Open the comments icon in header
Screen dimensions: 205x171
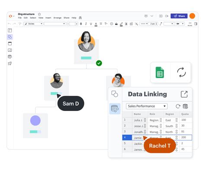coord(146,16)
